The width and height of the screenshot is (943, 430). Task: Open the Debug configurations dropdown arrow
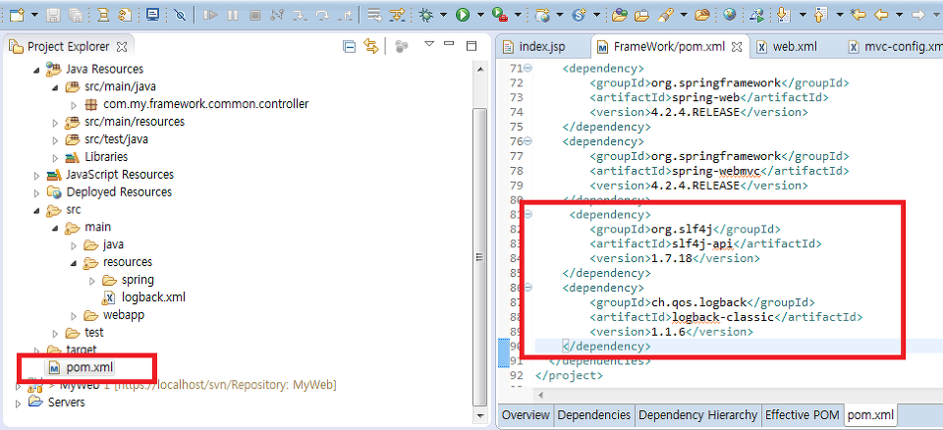pos(443,15)
